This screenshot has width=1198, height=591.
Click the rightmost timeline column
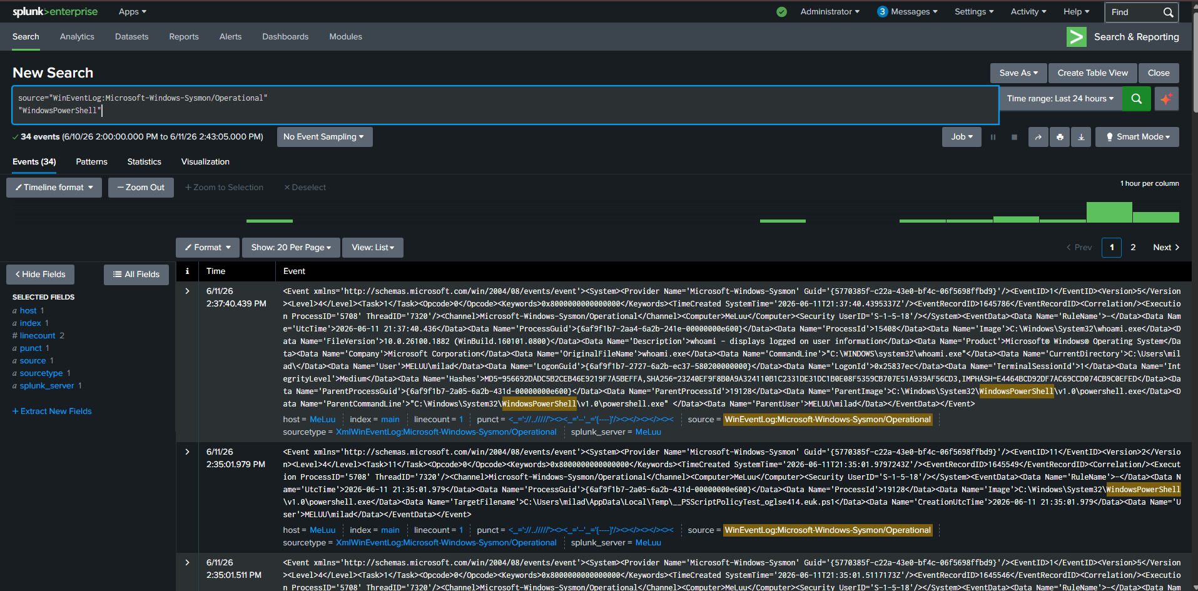[x=1156, y=217]
